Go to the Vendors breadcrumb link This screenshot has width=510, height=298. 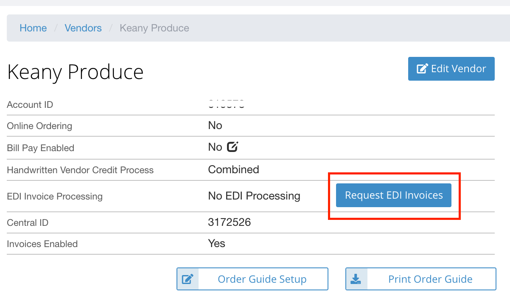pos(83,28)
